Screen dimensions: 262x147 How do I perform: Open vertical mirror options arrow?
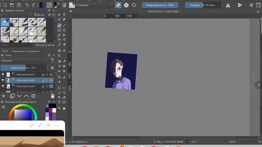pos(246,5)
